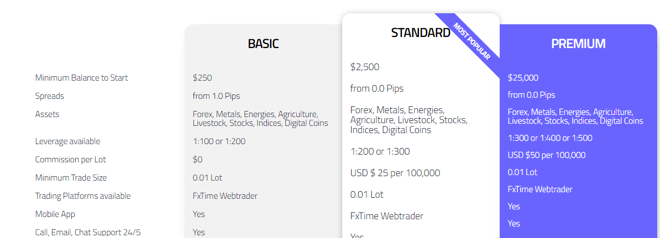Click the Assets row label
Viewport: 660px width, 238px height.
coord(47,114)
